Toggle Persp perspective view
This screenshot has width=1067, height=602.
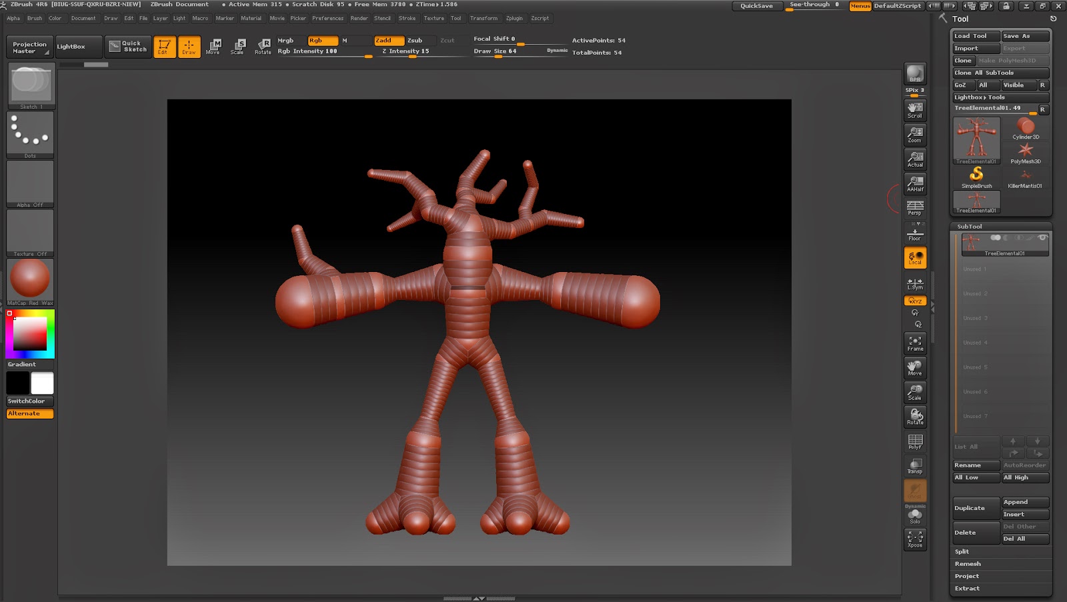(915, 207)
